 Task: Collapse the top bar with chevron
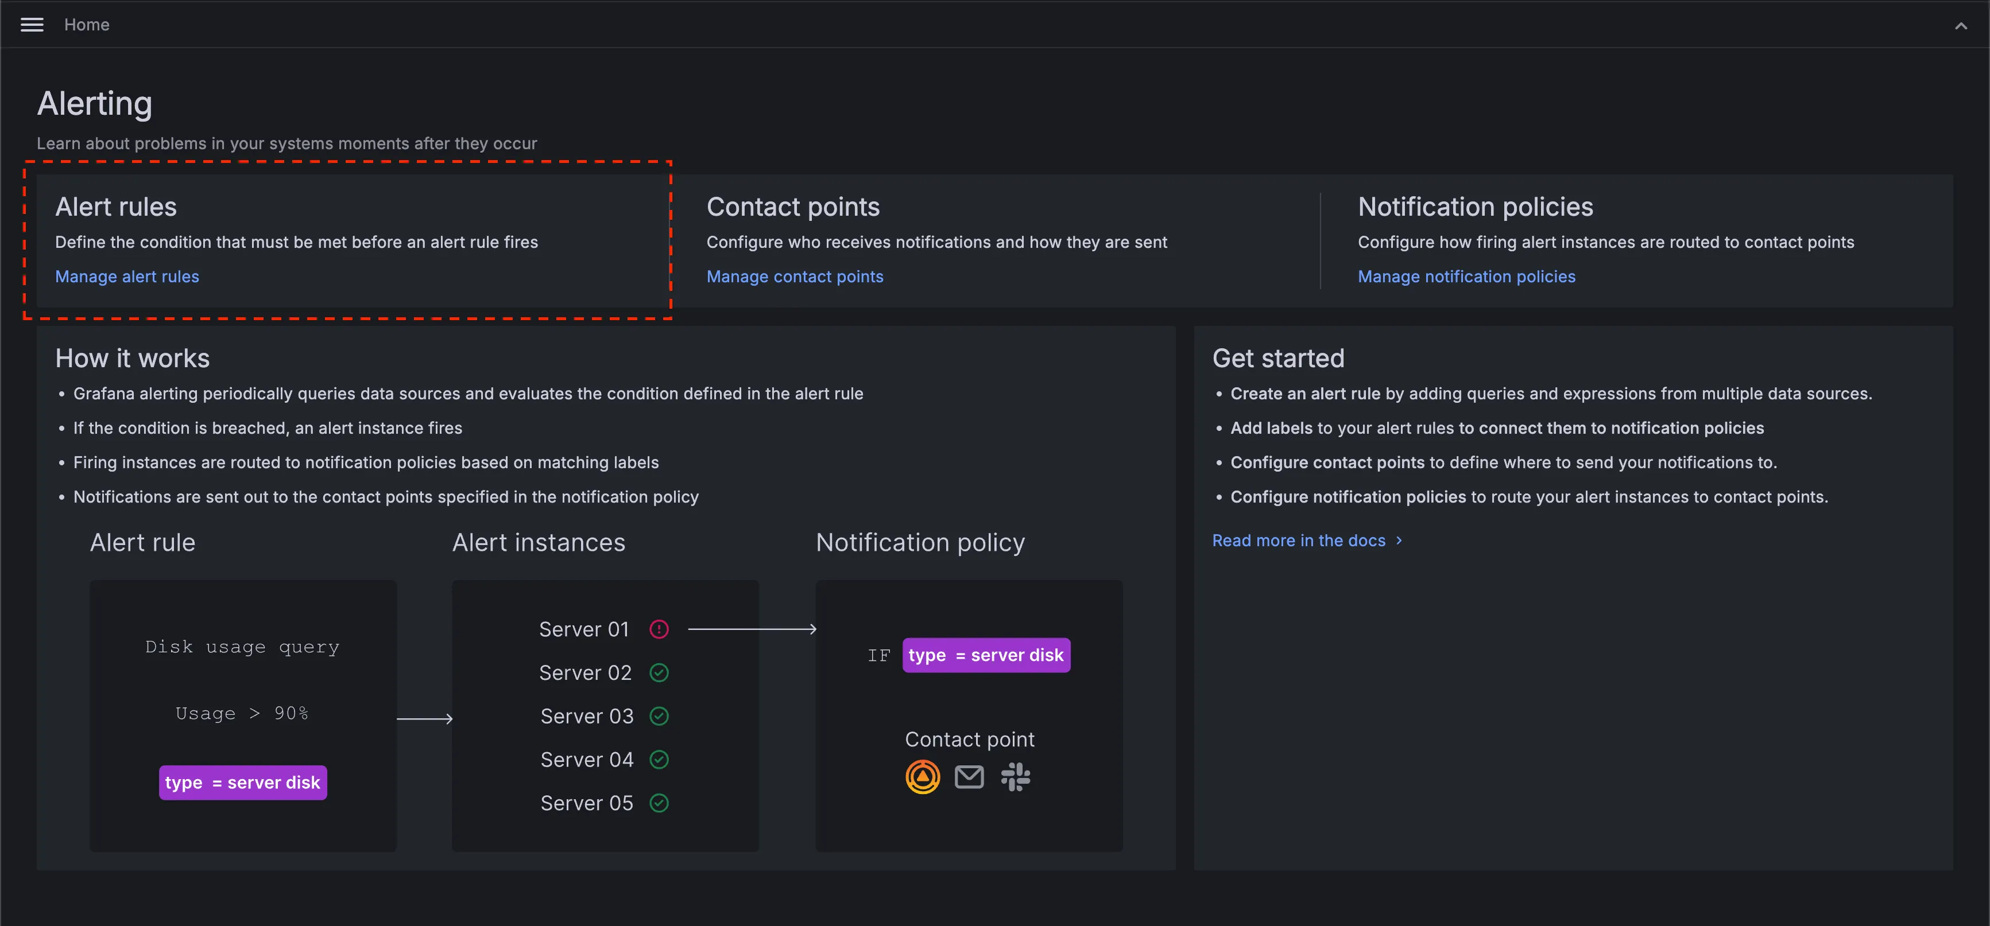[x=1961, y=25]
